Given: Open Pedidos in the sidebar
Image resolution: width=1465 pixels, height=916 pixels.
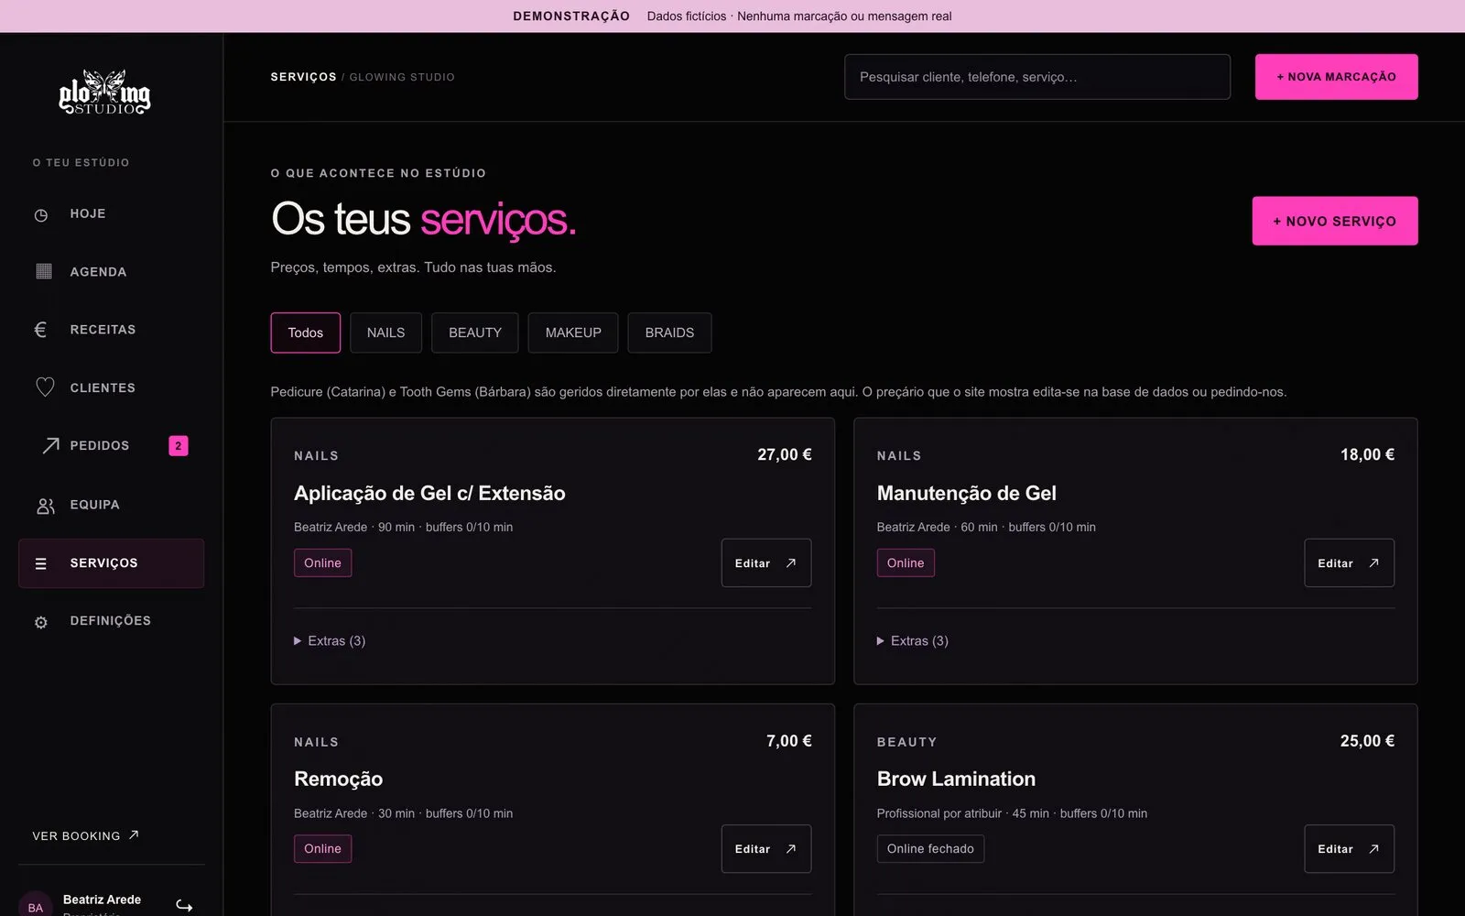Looking at the screenshot, I should coord(111,446).
